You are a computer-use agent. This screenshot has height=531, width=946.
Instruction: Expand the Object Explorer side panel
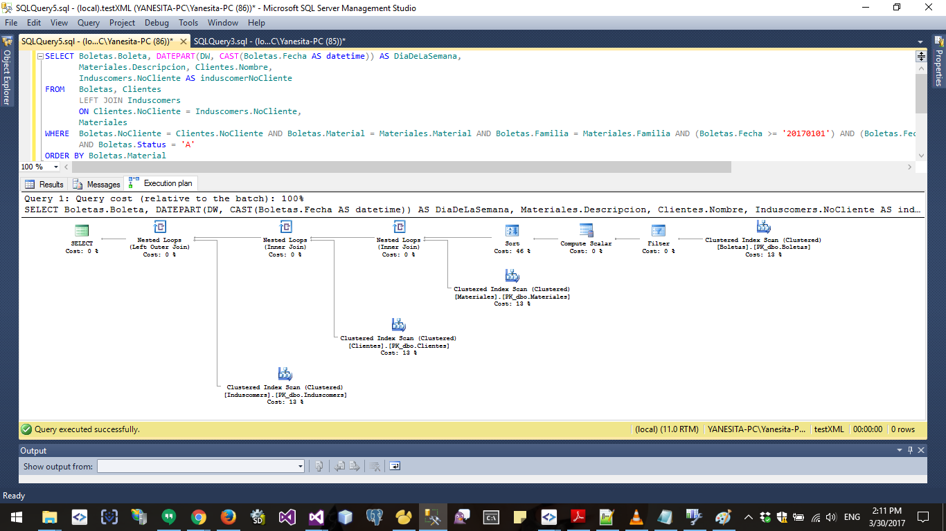(x=7, y=72)
